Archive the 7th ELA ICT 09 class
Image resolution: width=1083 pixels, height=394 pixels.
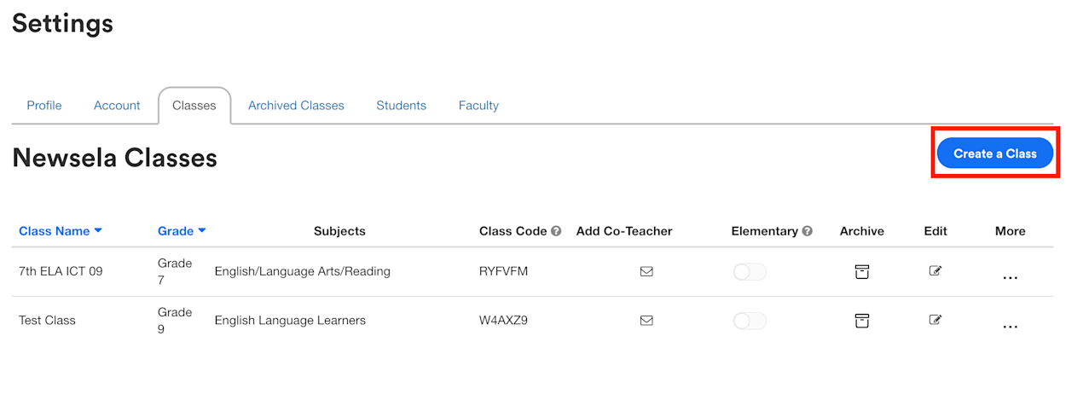862,272
